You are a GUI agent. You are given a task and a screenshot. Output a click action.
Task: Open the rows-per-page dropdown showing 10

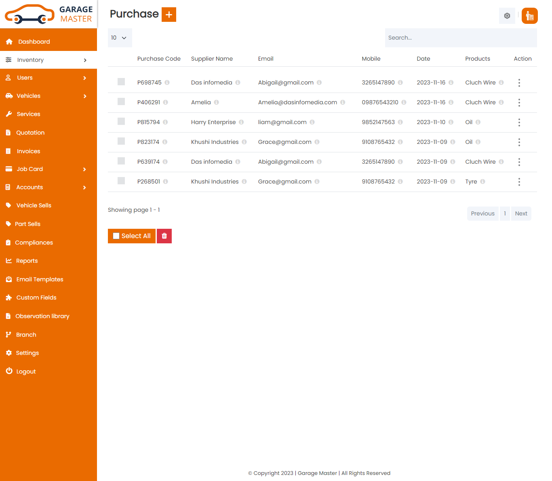point(120,38)
